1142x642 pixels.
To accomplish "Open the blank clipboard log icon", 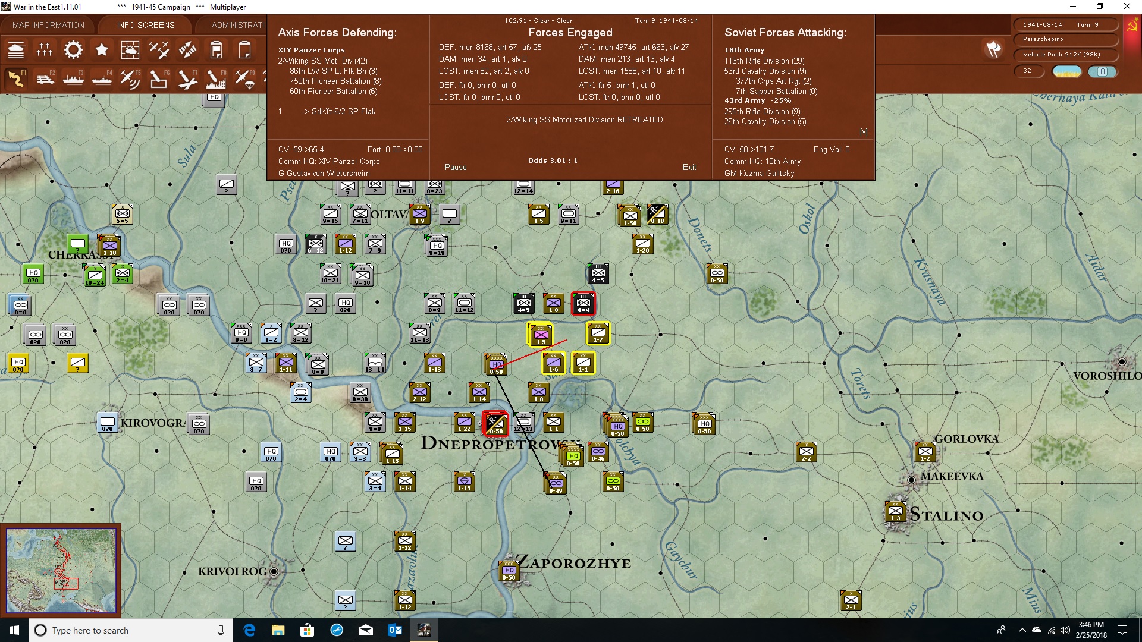I will (x=244, y=50).
